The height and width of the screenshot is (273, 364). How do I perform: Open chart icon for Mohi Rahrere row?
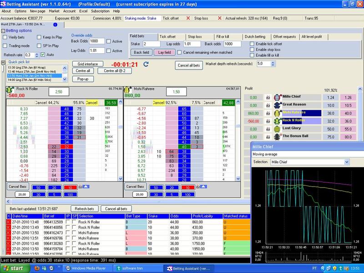coord(268,113)
